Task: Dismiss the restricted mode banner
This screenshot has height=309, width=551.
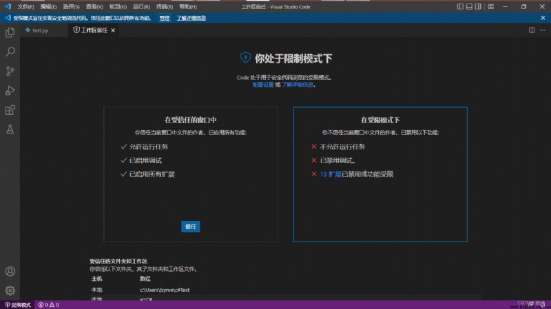Action: click(543, 18)
